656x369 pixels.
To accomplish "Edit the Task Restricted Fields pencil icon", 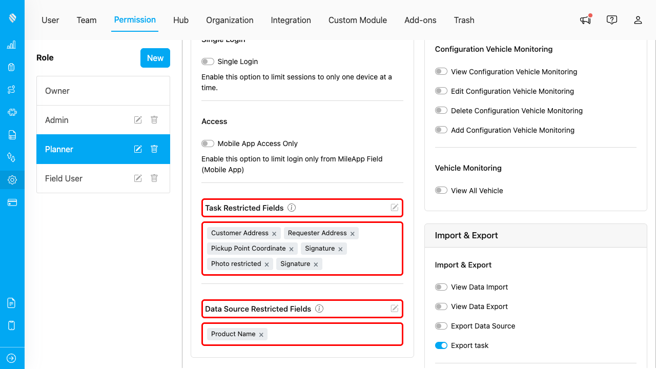I will (394, 207).
